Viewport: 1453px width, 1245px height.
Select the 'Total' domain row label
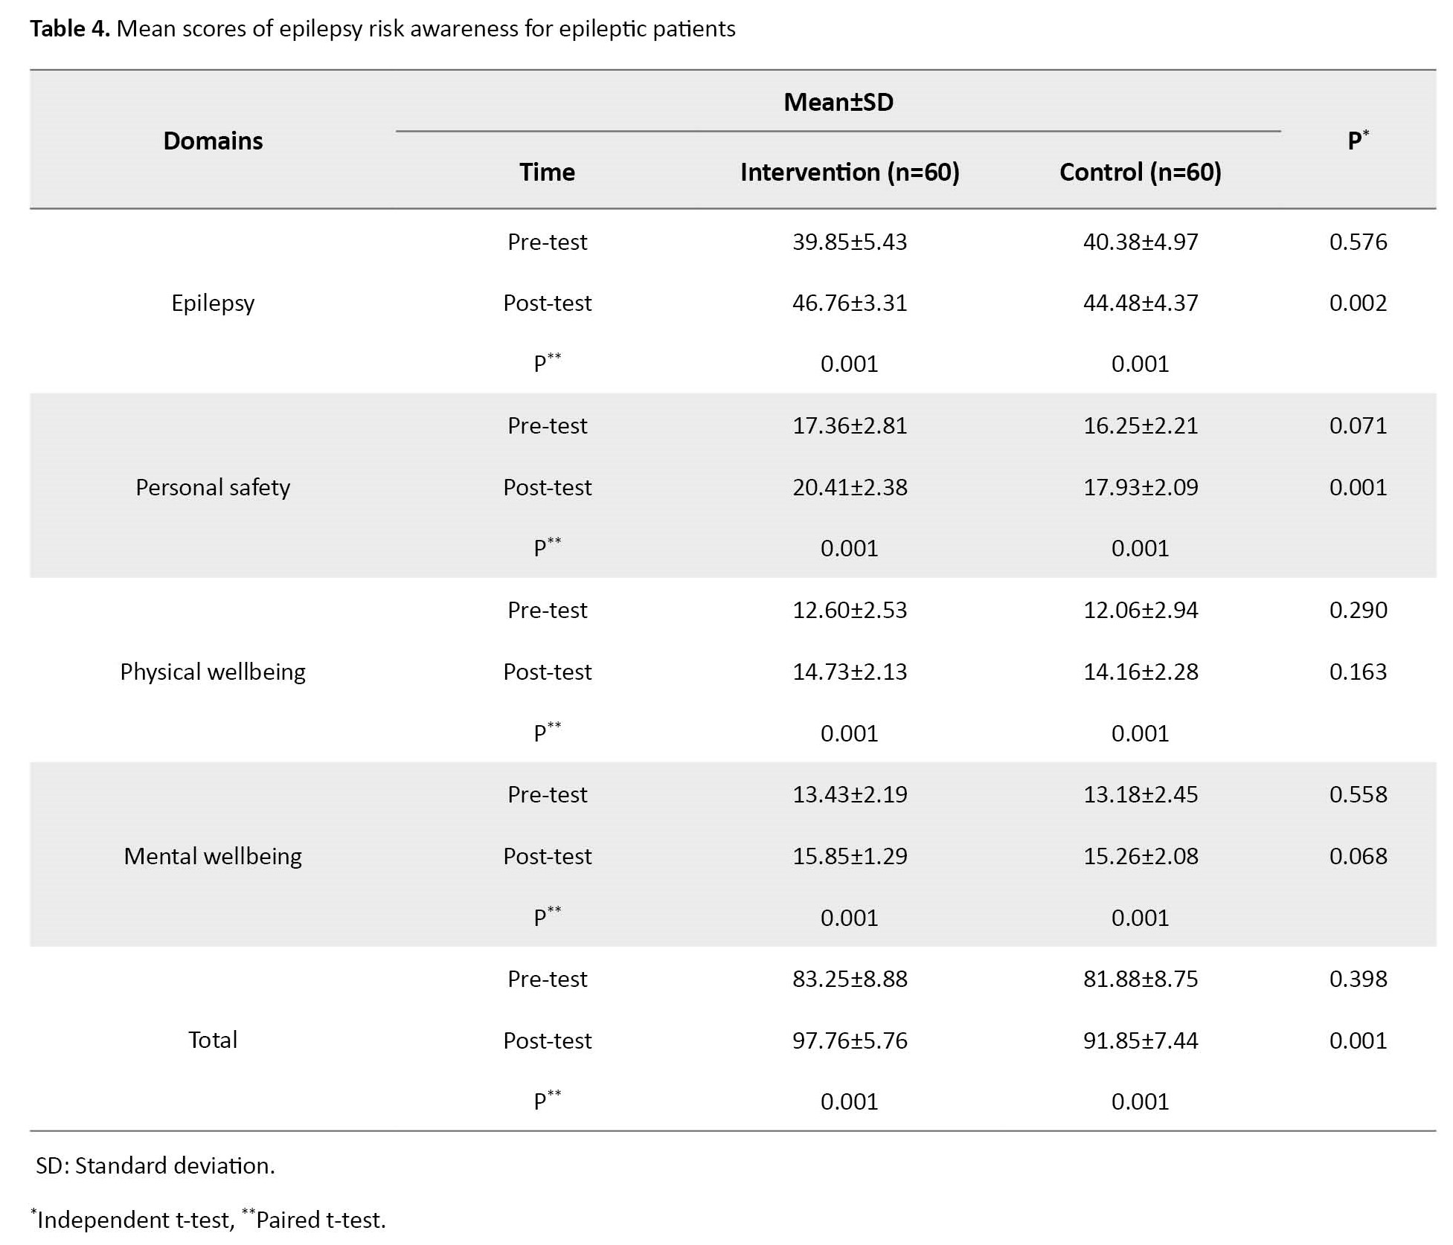pos(213,1040)
